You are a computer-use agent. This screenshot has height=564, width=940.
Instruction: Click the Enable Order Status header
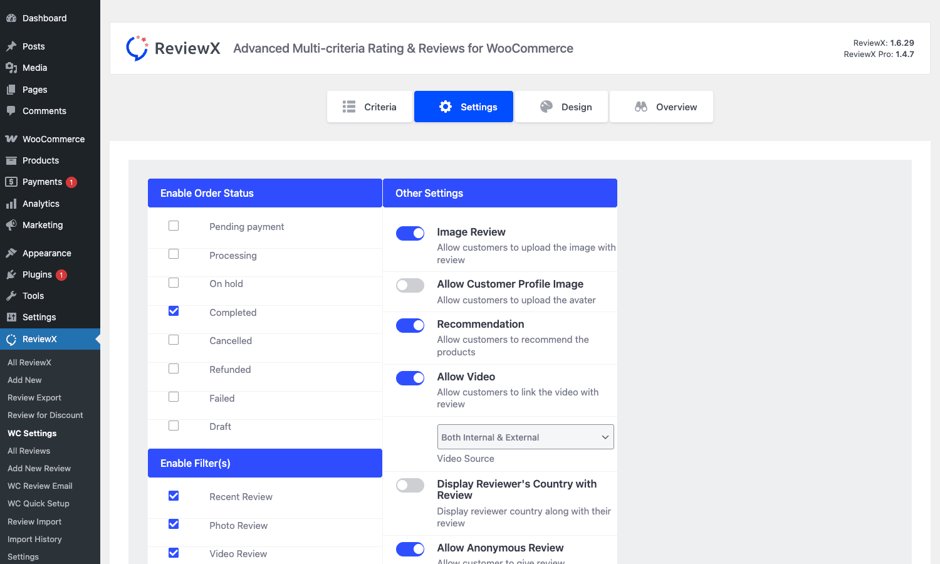coord(265,193)
